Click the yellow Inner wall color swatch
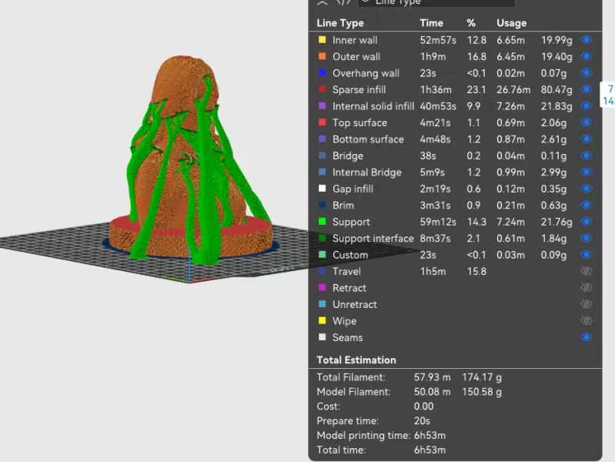615x462 pixels. [322, 40]
